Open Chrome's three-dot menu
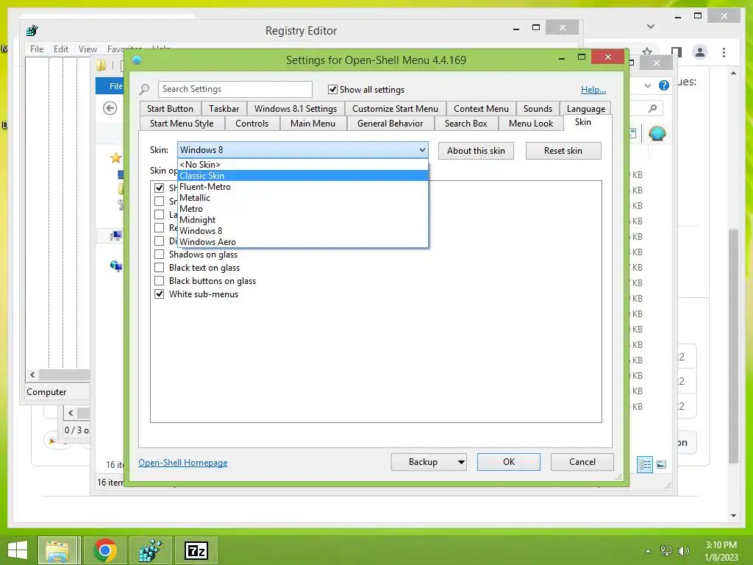Image resolution: width=753 pixels, height=565 pixels. (x=724, y=52)
